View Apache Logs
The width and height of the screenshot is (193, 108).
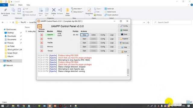click(x=112, y=35)
